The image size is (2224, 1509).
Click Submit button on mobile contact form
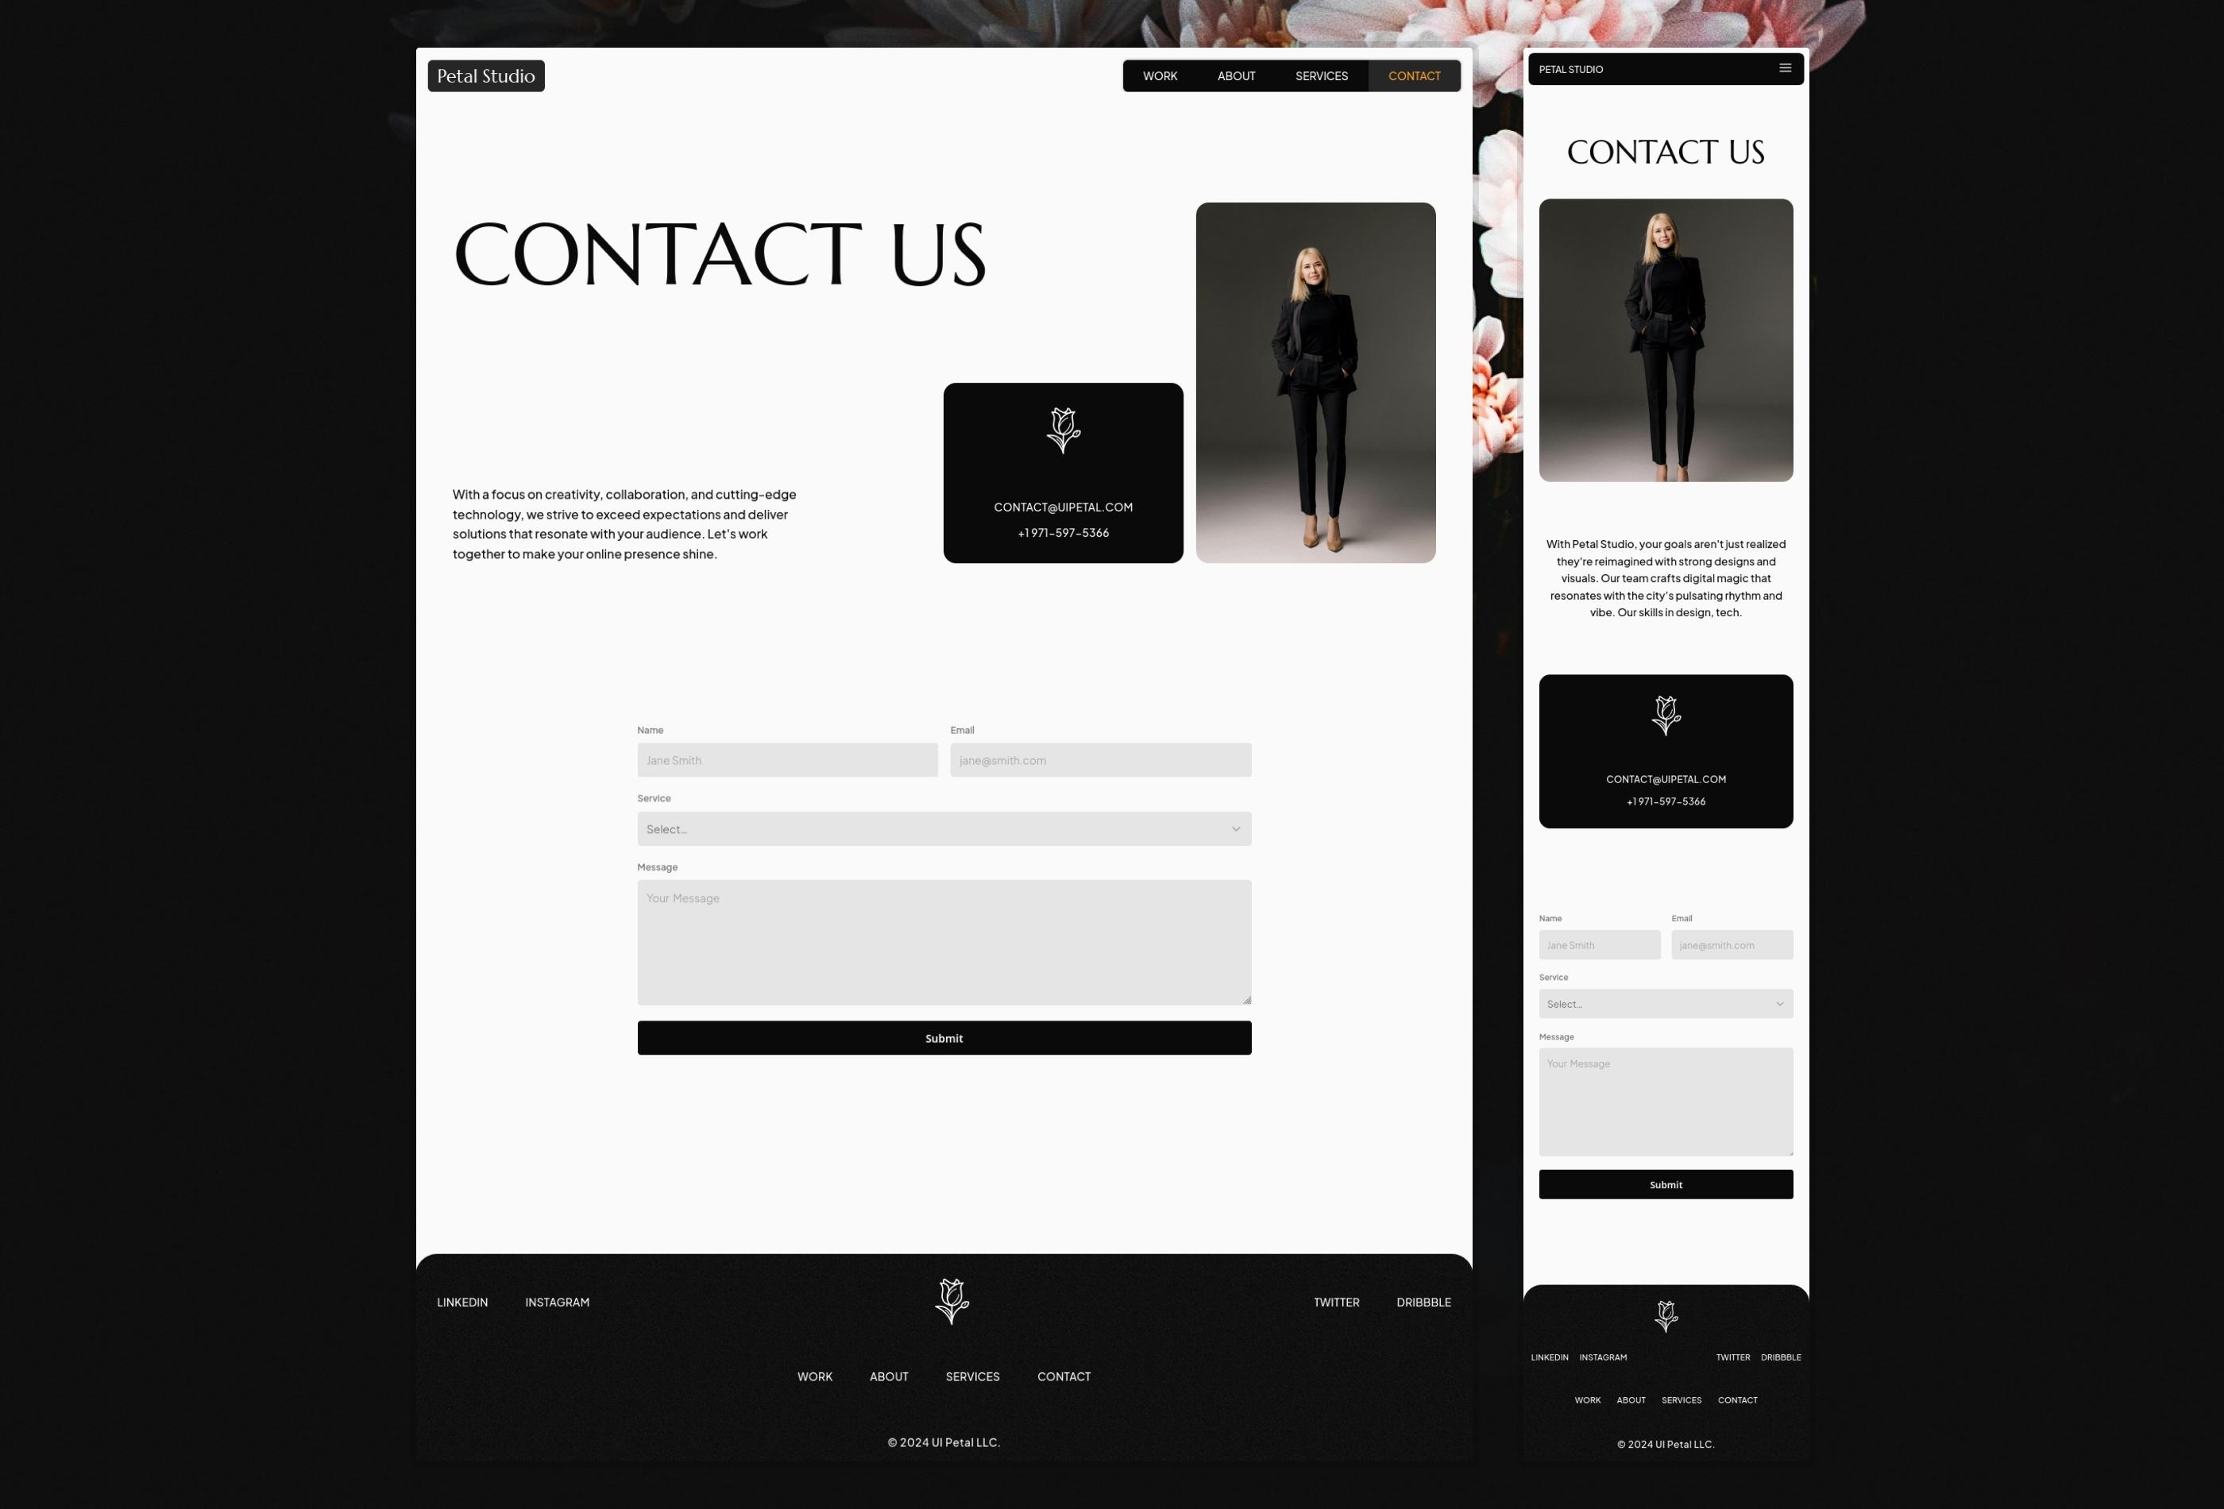pyautogui.click(x=1665, y=1184)
